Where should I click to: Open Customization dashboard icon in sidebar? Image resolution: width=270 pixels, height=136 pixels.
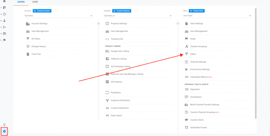[x=4, y=8]
